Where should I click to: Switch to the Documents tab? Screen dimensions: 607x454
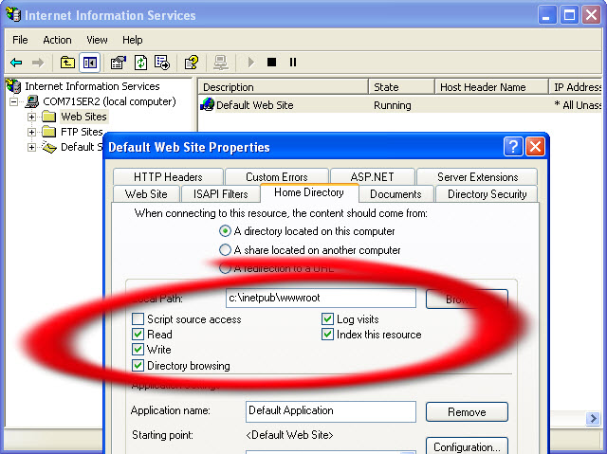point(395,193)
